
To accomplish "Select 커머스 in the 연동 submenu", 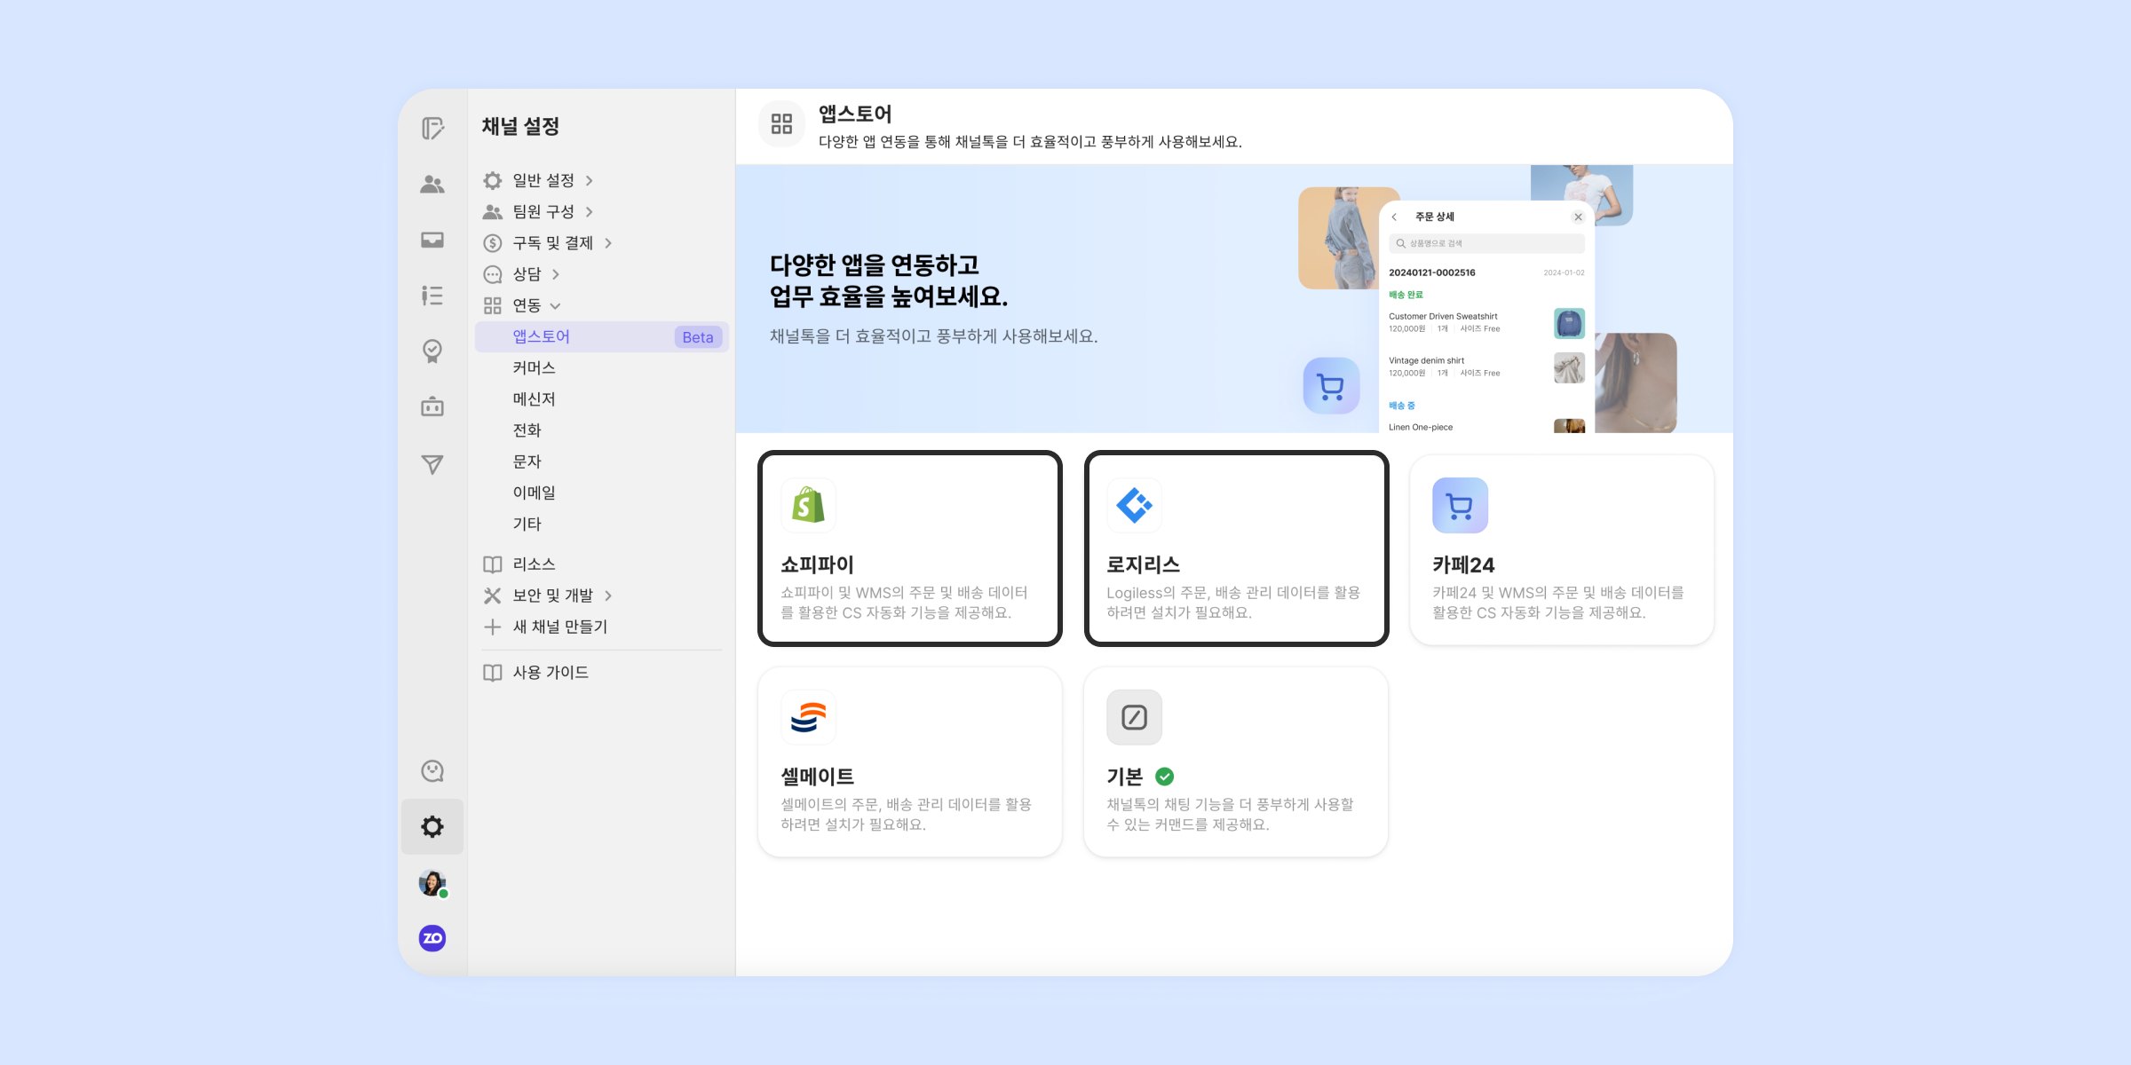I will (534, 367).
